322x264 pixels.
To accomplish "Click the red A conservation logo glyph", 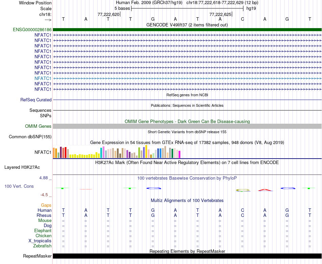I will pyautogui.click(x=265, y=190).
